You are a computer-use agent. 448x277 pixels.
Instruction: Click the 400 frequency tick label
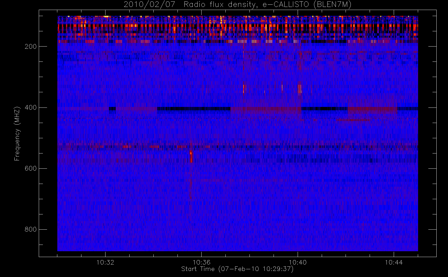[x=30, y=107]
